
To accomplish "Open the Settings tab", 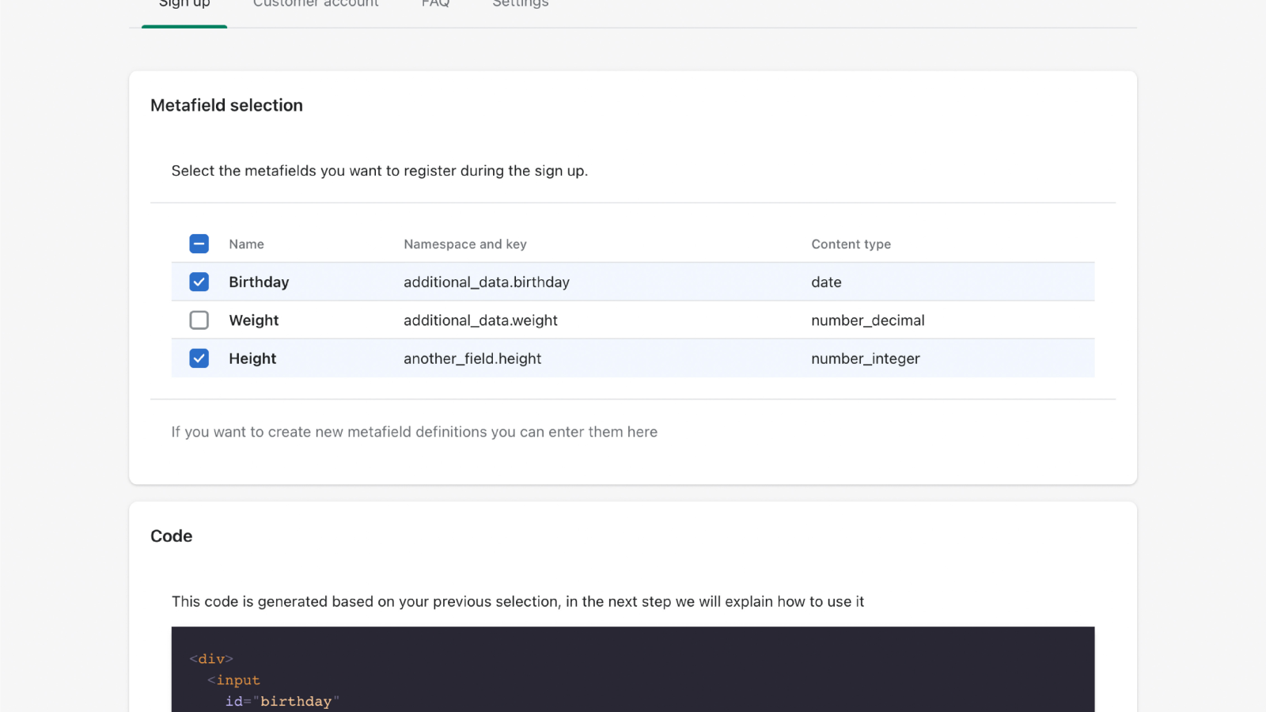I will [520, 5].
